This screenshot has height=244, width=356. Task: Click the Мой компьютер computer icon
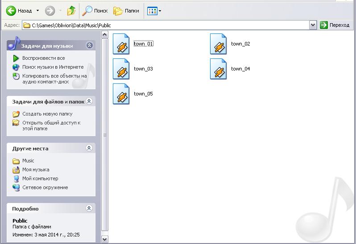coord(16,178)
